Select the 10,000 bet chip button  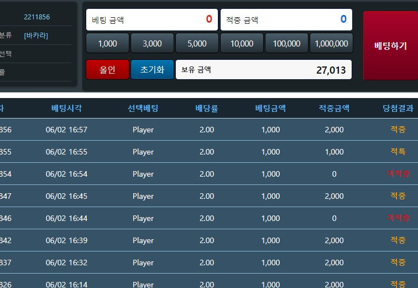(x=242, y=43)
